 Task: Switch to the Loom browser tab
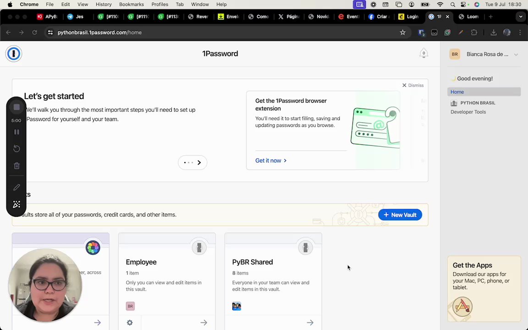[469, 16]
